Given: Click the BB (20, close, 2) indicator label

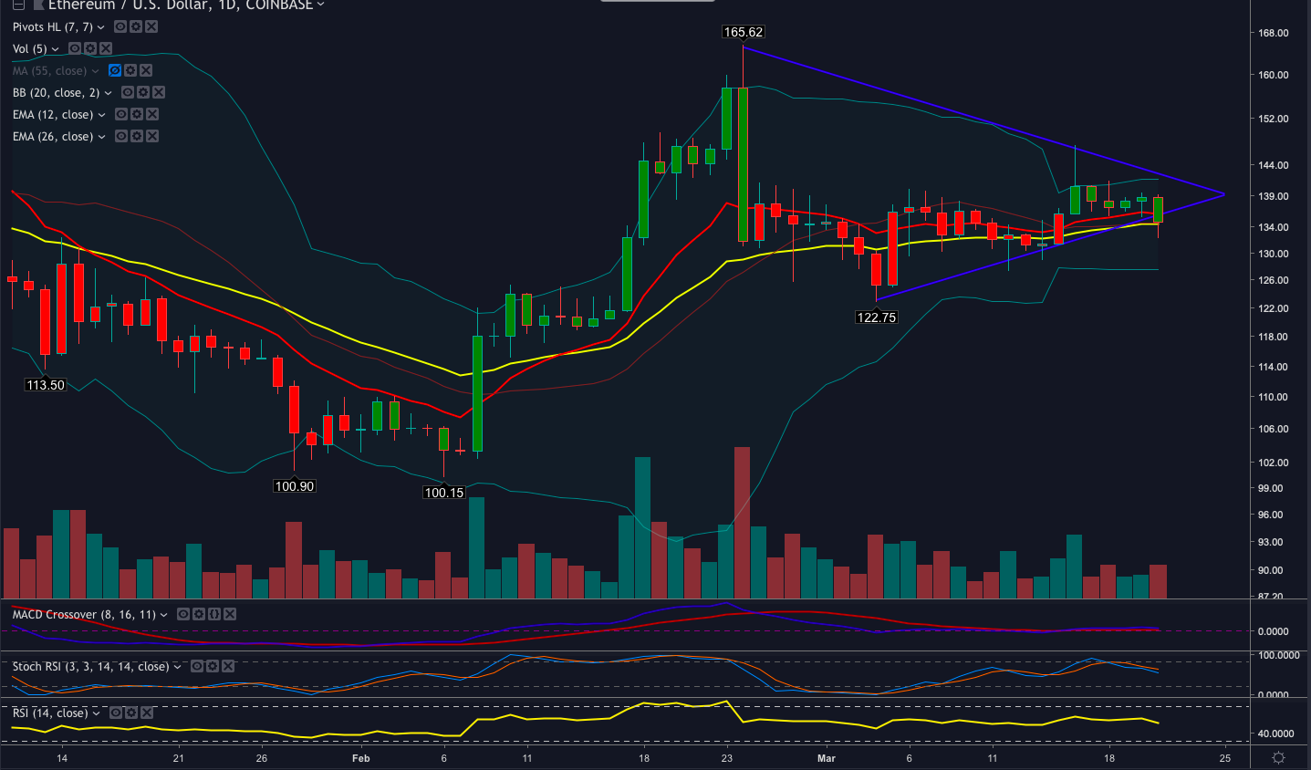Looking at the screenshot, I should [56, 93].
